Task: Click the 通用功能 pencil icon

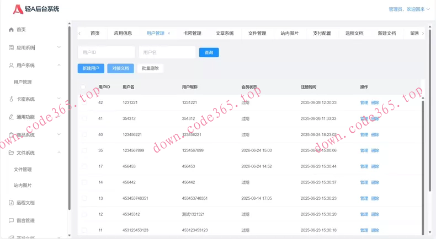Action: point(11,117)
